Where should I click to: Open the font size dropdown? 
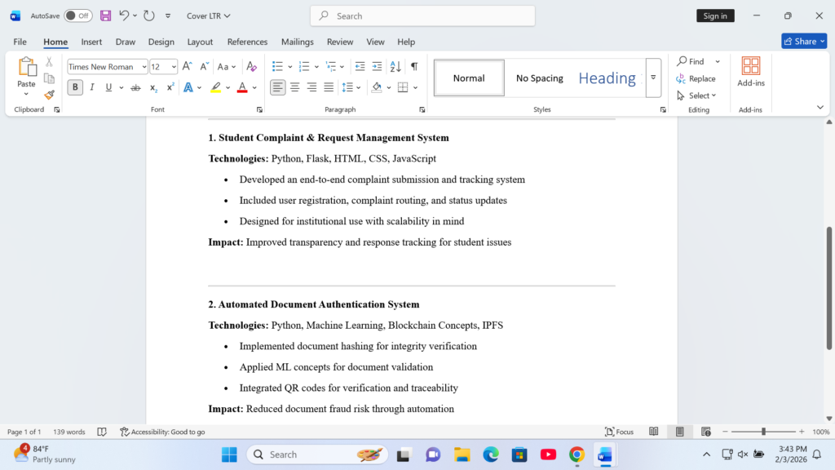point(174,67)
